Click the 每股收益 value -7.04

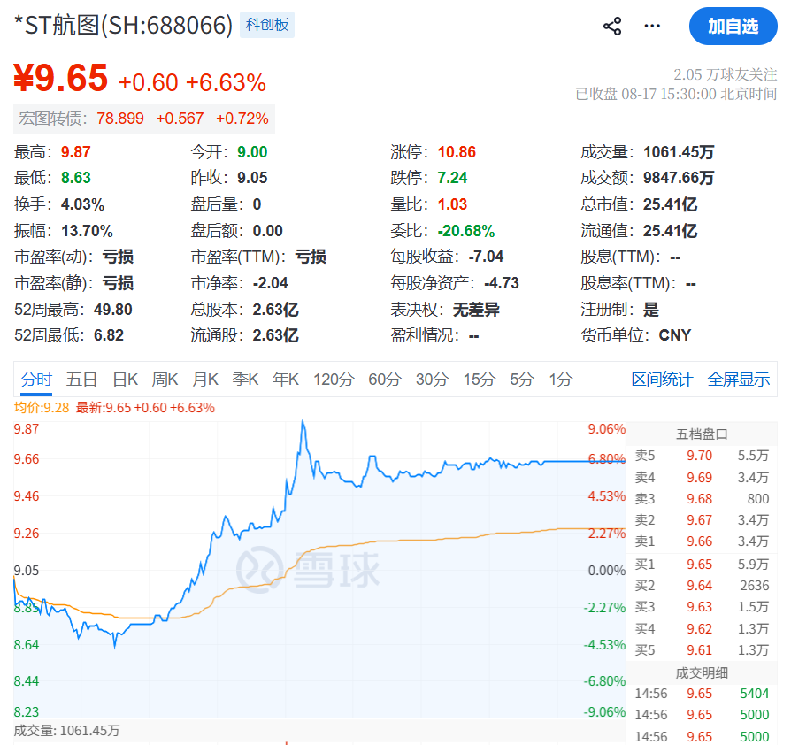(x=486, y=257)
